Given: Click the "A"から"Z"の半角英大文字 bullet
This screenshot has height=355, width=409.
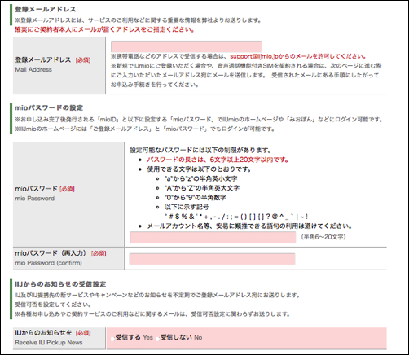Looking at the screenshot, I should click(202, 188).
